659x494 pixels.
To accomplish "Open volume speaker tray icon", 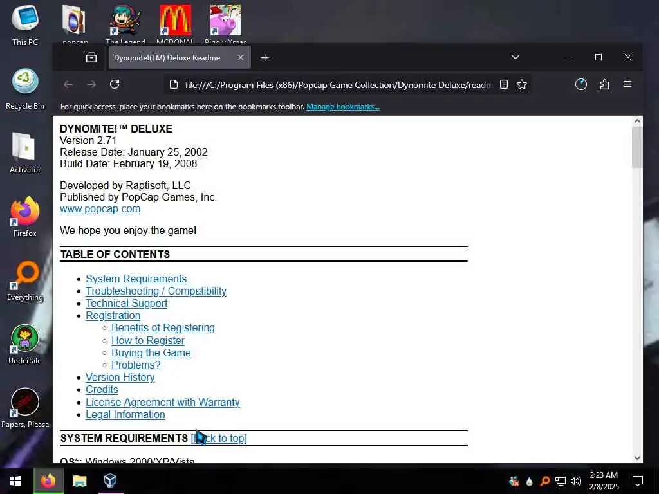I will click(575, 481).
